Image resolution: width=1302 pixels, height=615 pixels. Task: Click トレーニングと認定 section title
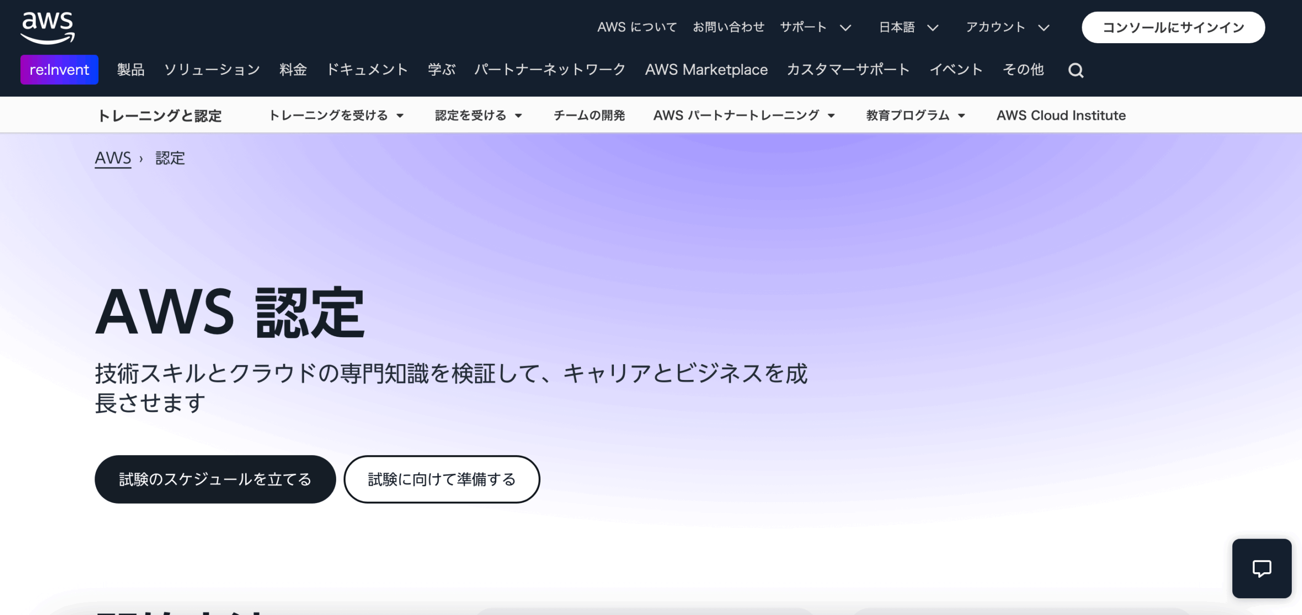point(160,116)
